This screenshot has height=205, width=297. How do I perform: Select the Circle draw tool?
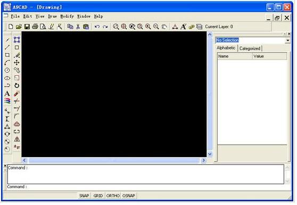(x=7, y=70)
